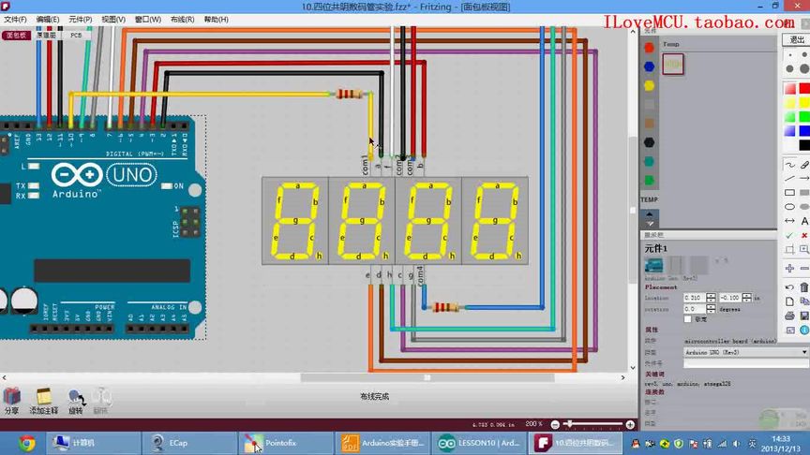
Task: Pick the solid red color swatch
Action: pyautogui.click(x=804, y=89)
